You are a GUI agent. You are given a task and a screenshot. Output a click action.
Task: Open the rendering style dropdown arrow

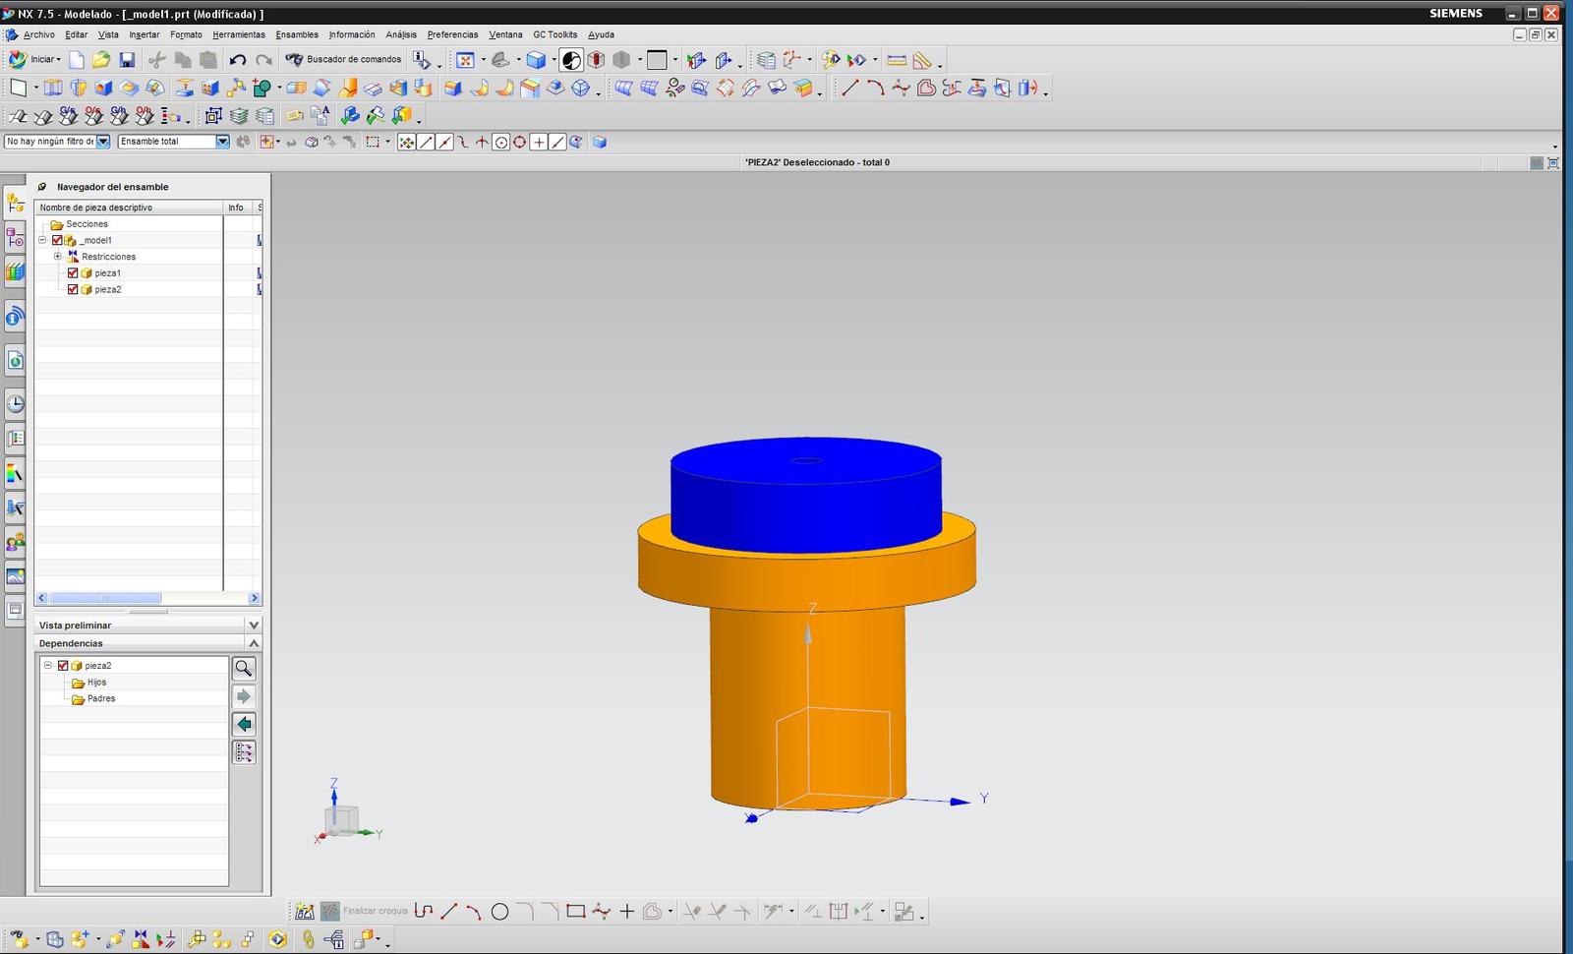point(553,60)
